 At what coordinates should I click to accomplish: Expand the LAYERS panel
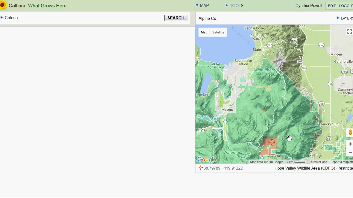345,18
